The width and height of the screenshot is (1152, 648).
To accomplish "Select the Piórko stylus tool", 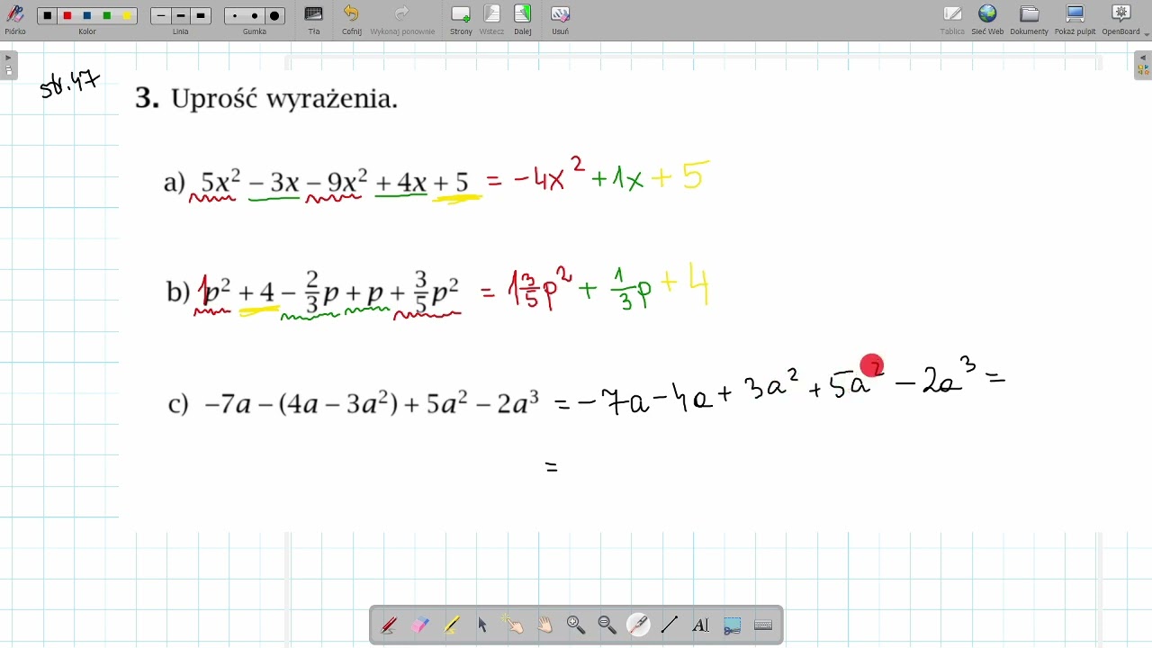I will point(14,18).
